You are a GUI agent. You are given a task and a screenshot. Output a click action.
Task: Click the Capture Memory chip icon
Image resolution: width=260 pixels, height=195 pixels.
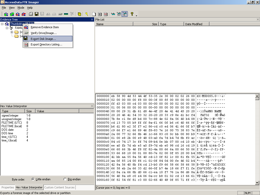[66, 14]
